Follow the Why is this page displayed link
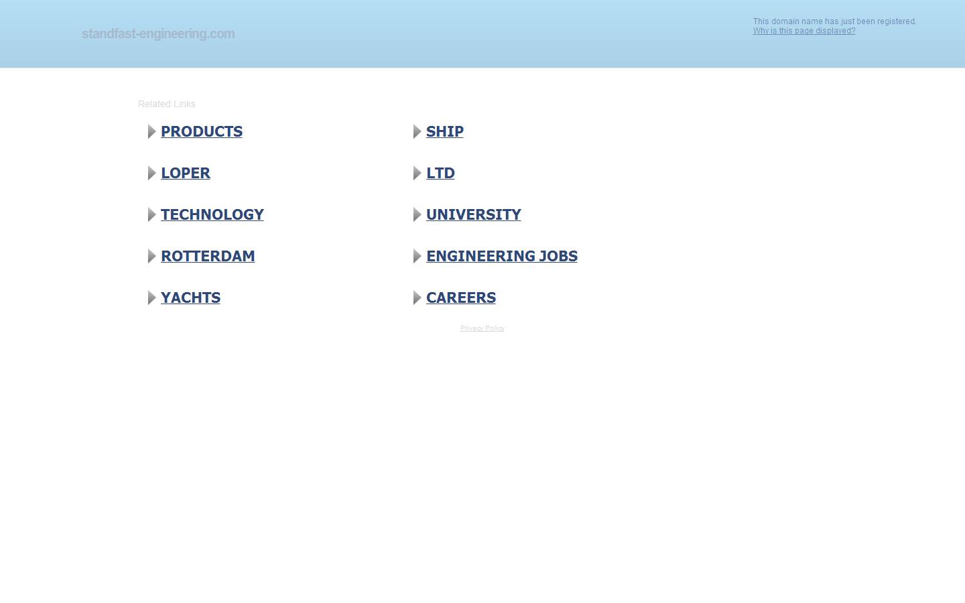Viewport: 965px width, 603px height. point(803,31)
